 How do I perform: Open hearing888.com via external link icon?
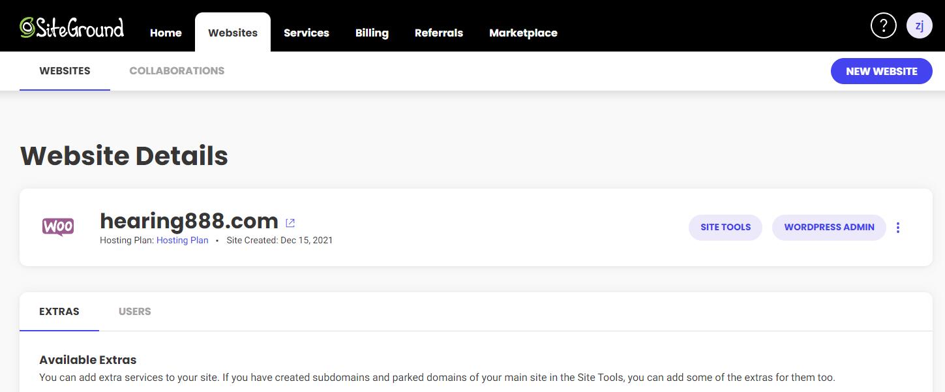290,223
